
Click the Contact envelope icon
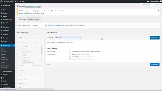[x=2, y=23]
